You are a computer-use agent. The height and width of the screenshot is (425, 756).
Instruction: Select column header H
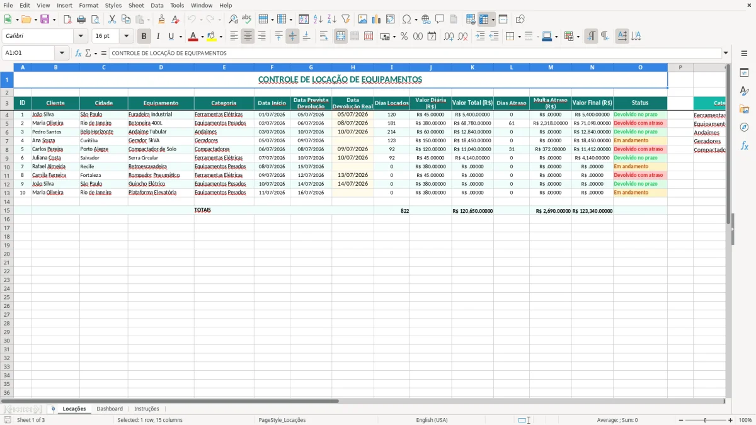point(353,67)
